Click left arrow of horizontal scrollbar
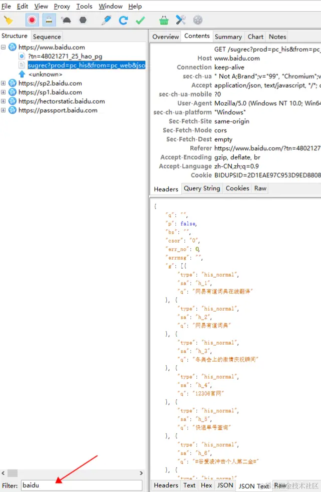 coord(3,473)
